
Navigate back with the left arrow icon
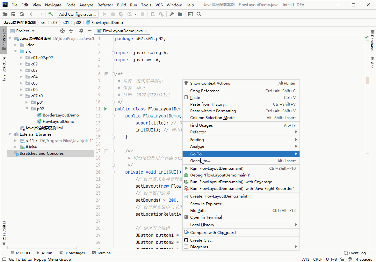click(x=32, y=14)
